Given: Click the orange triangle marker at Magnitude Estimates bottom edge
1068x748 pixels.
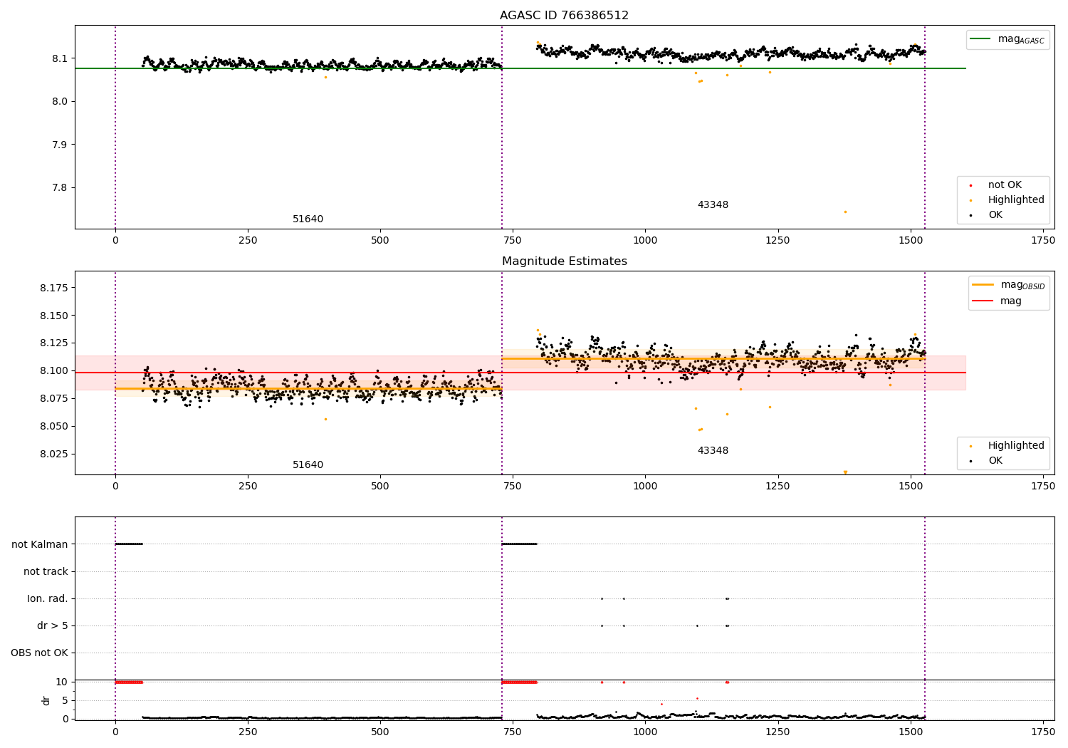Looking at the screenshot, I should pos(845,472).
